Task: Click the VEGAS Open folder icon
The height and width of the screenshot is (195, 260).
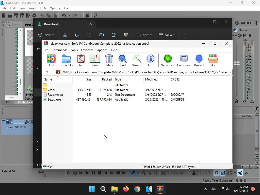Action: 10,15
